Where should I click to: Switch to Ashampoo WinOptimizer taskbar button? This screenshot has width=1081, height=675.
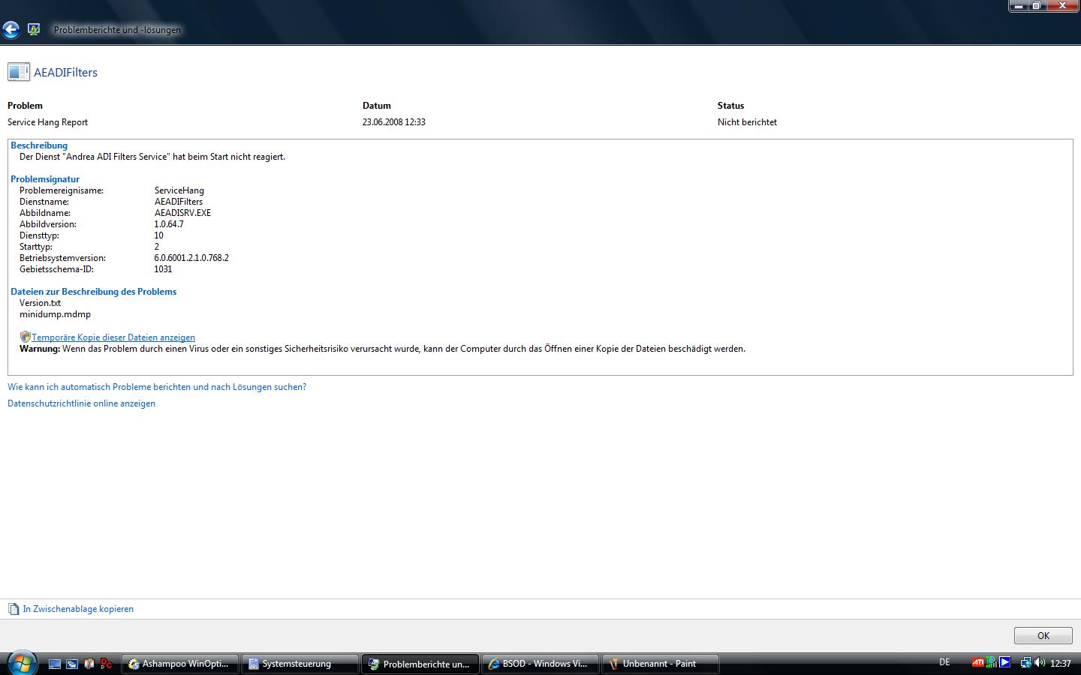[179, 664]
